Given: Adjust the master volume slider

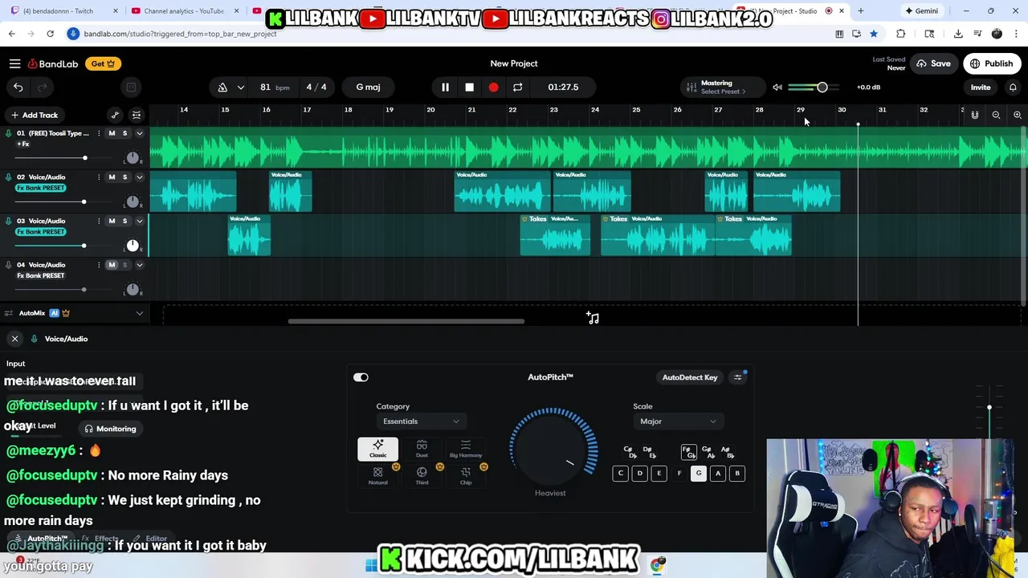Looking at the screenshot, I should click(813, 87).
